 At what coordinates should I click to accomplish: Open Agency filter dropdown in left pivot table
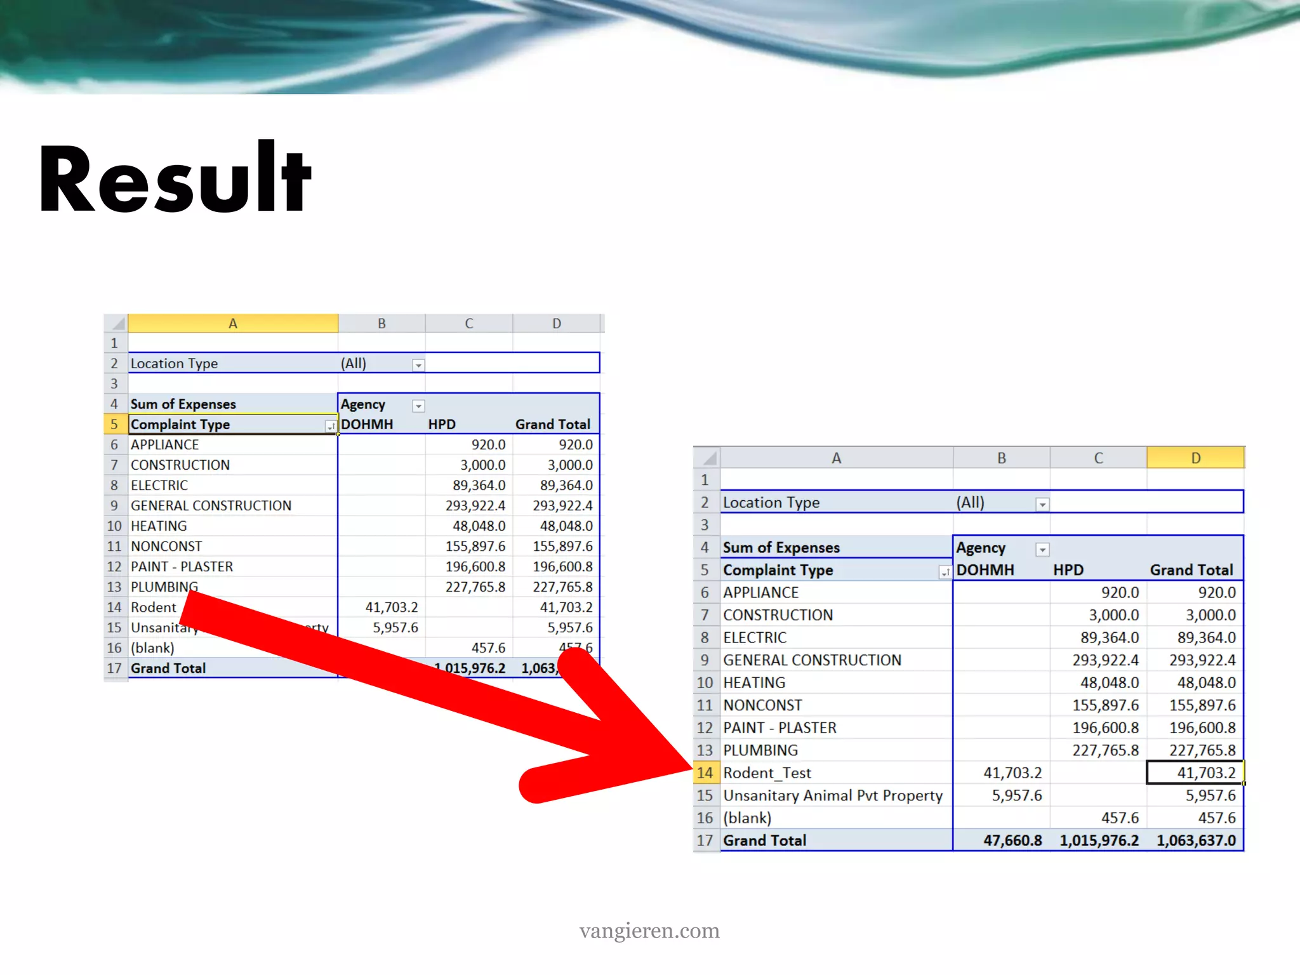418,406
